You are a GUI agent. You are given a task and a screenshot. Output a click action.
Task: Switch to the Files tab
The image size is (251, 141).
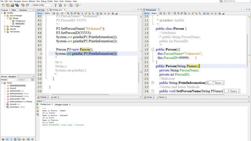coord(14,10)
